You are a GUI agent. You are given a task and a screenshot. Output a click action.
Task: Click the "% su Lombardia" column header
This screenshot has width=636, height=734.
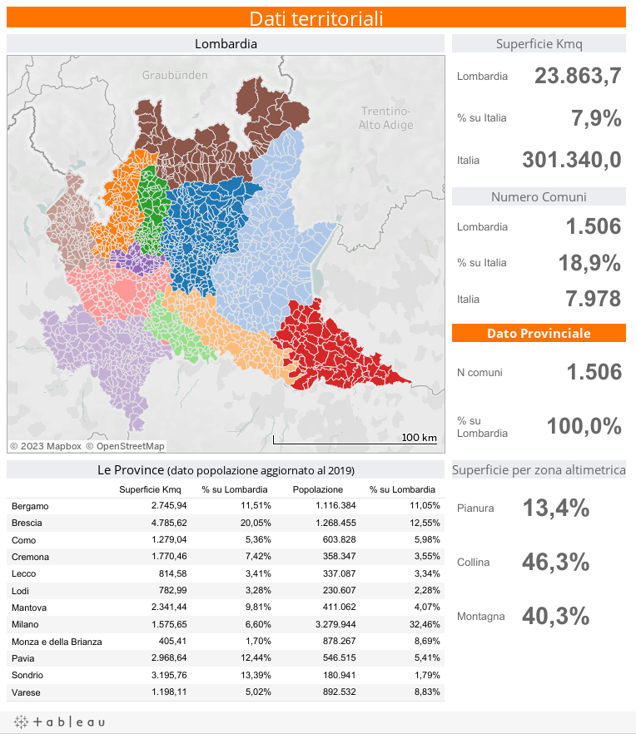pos(236,489)
